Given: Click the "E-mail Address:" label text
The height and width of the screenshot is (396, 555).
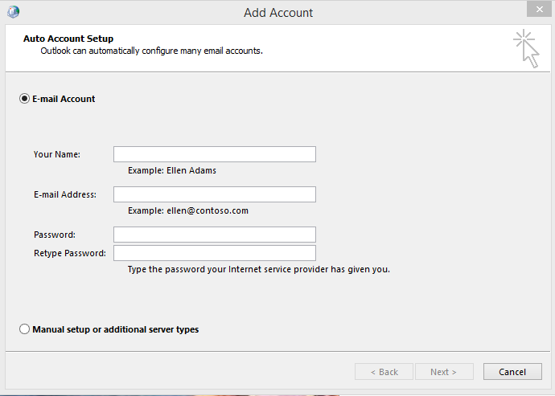Looking at the screenshot, I should [x=65, y=194].
